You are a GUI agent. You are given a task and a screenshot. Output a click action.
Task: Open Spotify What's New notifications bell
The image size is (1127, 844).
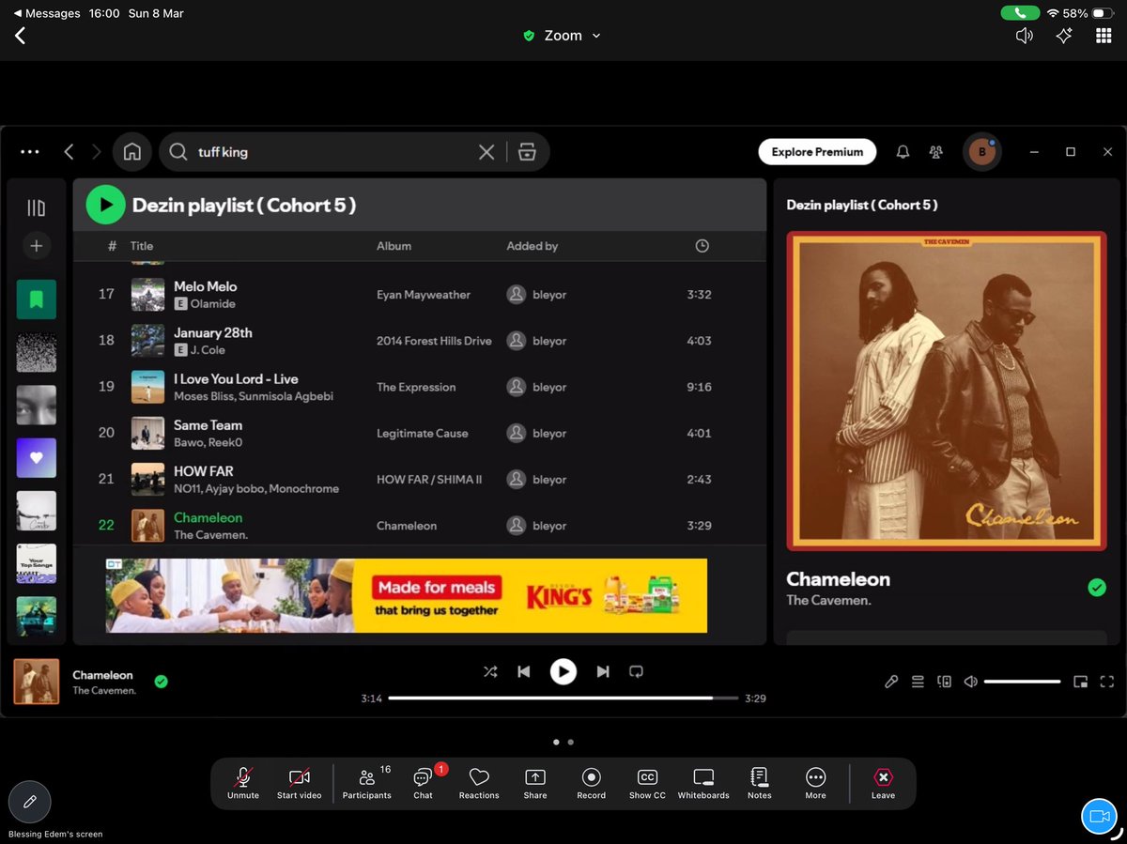(x=903, y=151)
